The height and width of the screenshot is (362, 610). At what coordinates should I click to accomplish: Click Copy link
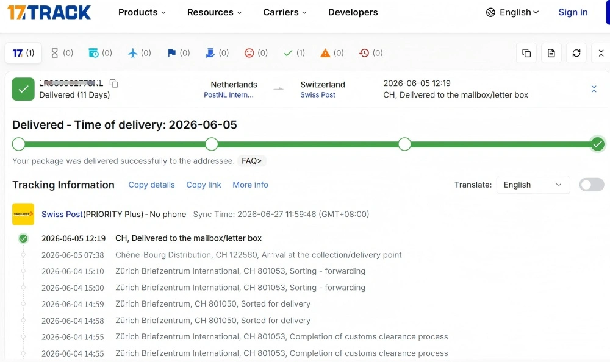204,185
